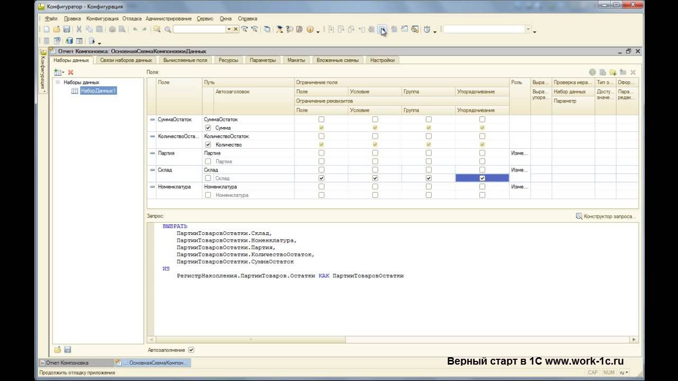Click the add folder icon above the fields table
The width and height of the screenshot is (678, 381).
[x=613, y=72]
